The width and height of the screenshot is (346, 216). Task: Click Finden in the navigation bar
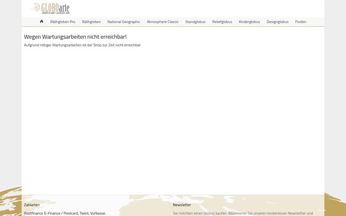pyautogui.click(x=300, y=22)
